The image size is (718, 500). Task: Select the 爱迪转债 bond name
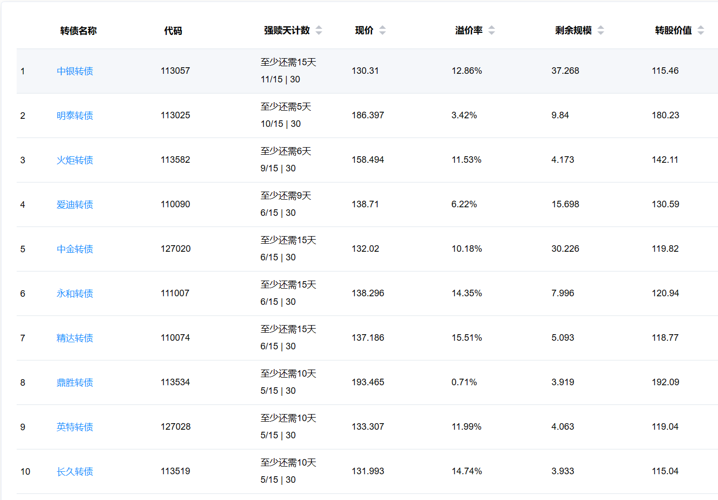click(x=75, y=205)
